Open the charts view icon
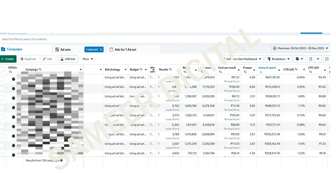The height and width of the screenshot is (187, 333). [x=326, y=59]
